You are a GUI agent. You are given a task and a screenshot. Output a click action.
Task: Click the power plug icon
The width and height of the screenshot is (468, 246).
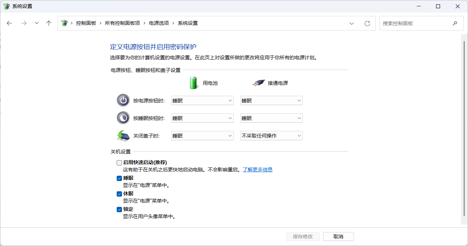pyautogui.click(x=259, y=83)
